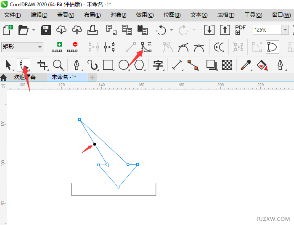Switch to the 未命名 -1* tab

tap(67, 77)
